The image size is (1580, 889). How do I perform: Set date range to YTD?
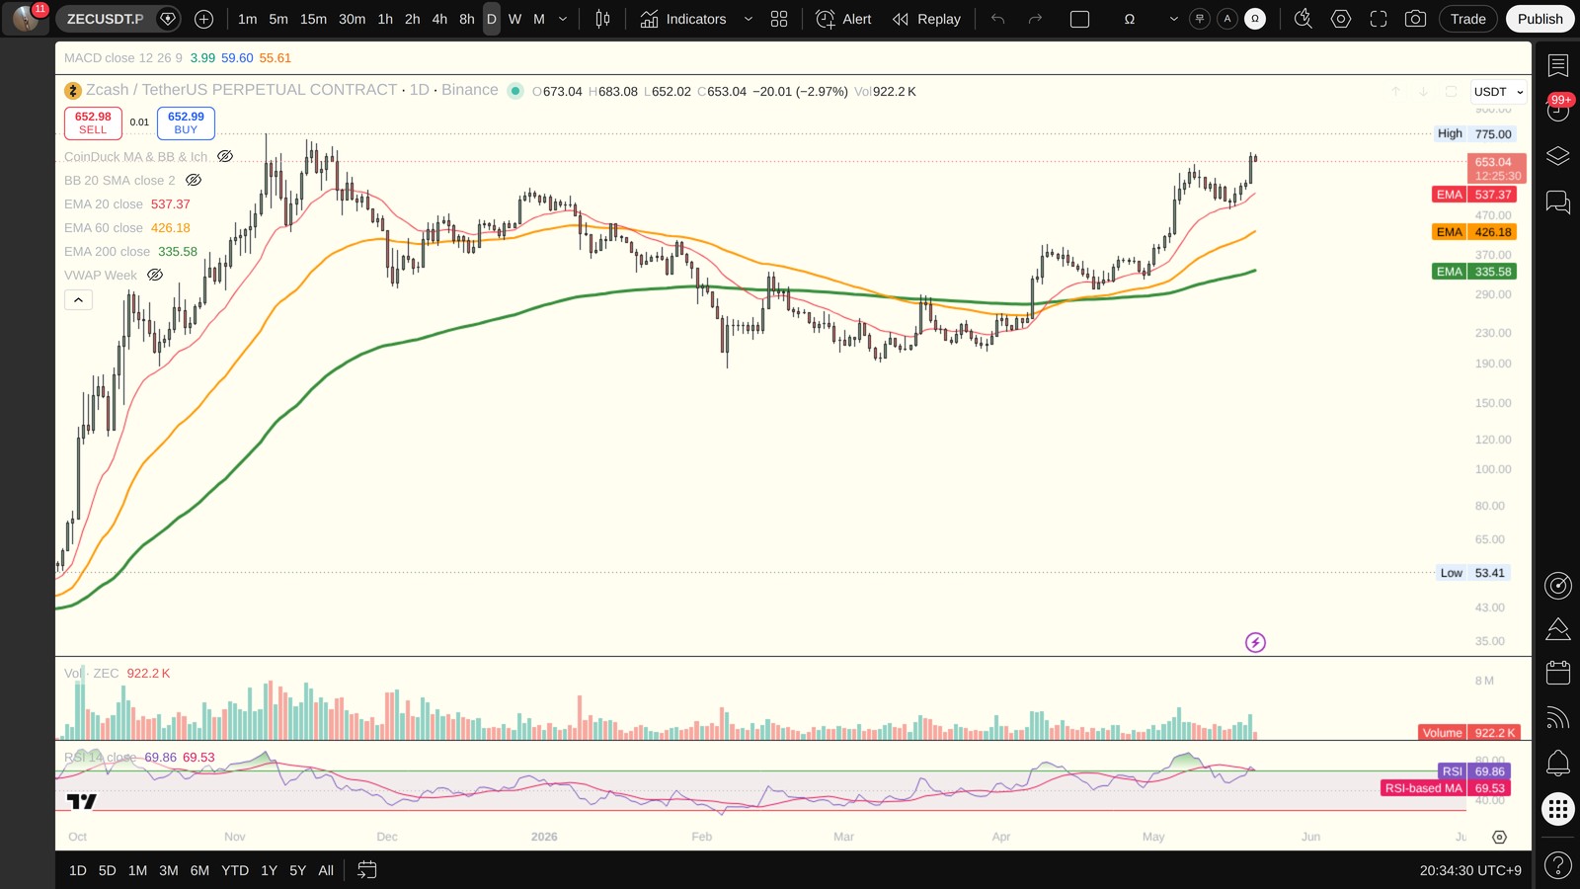click(235, 870)
